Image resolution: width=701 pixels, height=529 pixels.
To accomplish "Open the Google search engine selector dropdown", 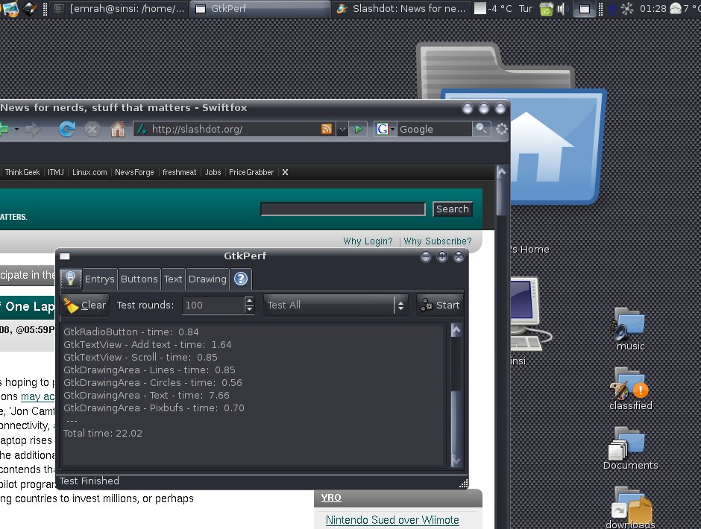I will tap(386, 130).
